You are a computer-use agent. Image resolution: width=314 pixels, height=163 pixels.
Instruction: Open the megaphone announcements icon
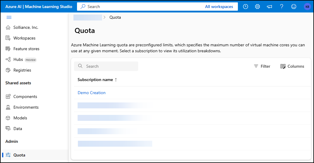(x=270, y=7)
